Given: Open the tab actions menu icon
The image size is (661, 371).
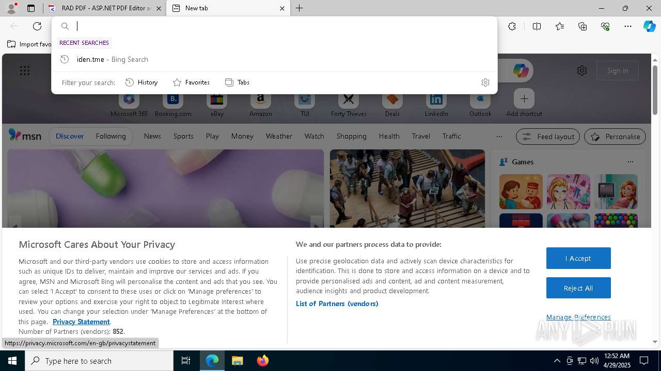Looking at the screenshot, I should (x=31, y=8).
